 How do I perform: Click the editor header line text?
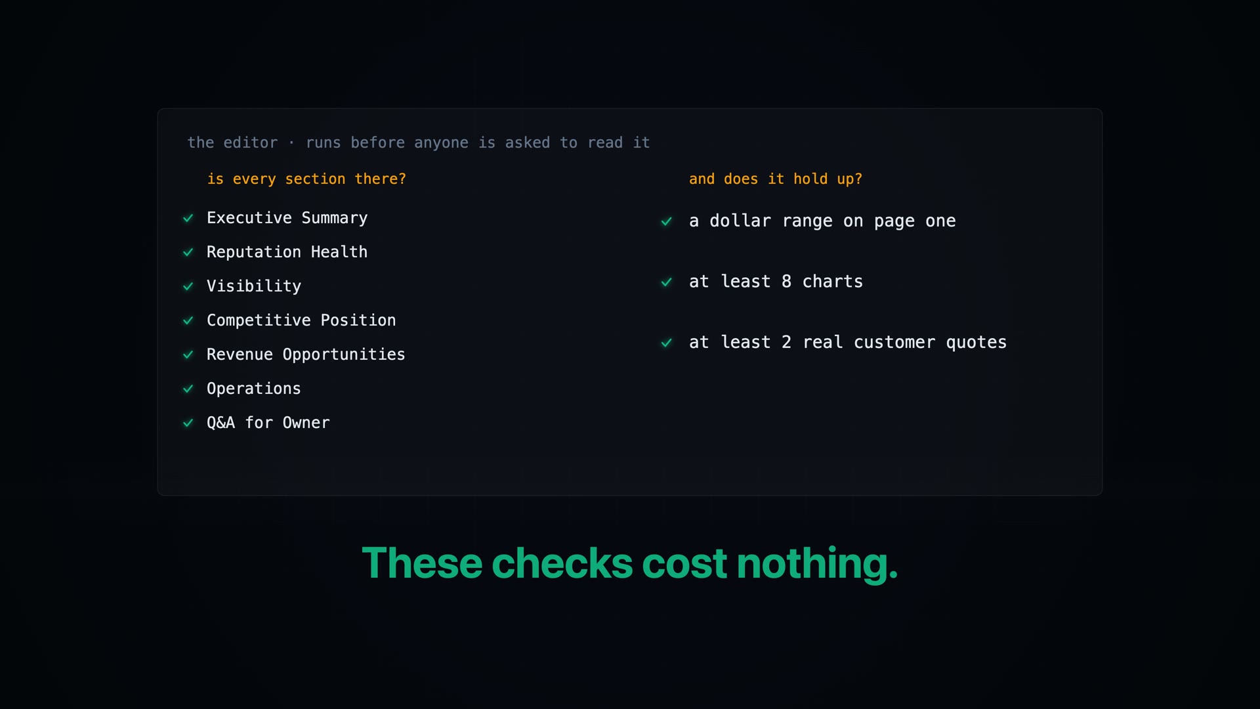click(x=419, y=142)
